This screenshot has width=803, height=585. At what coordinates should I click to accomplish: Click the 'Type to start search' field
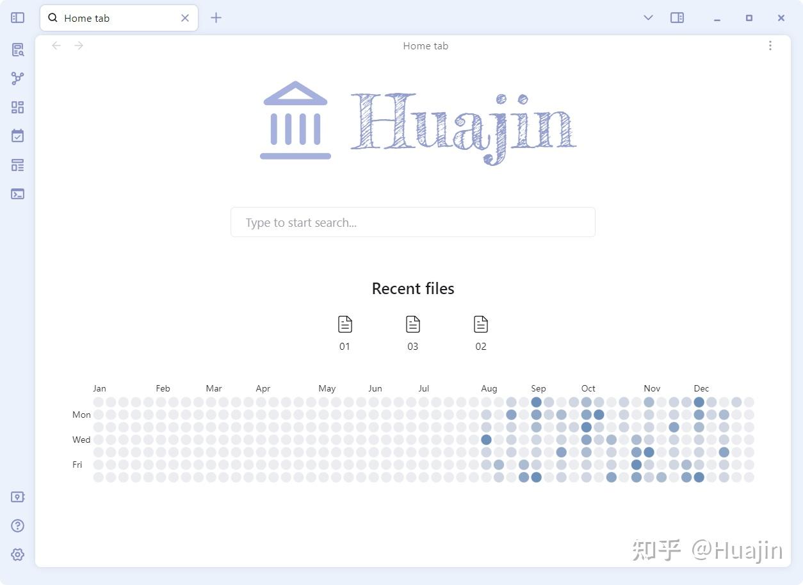pos(413,222)
